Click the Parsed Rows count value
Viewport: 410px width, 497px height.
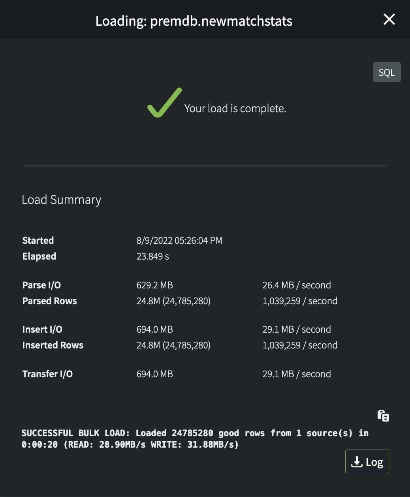point(173,301)
